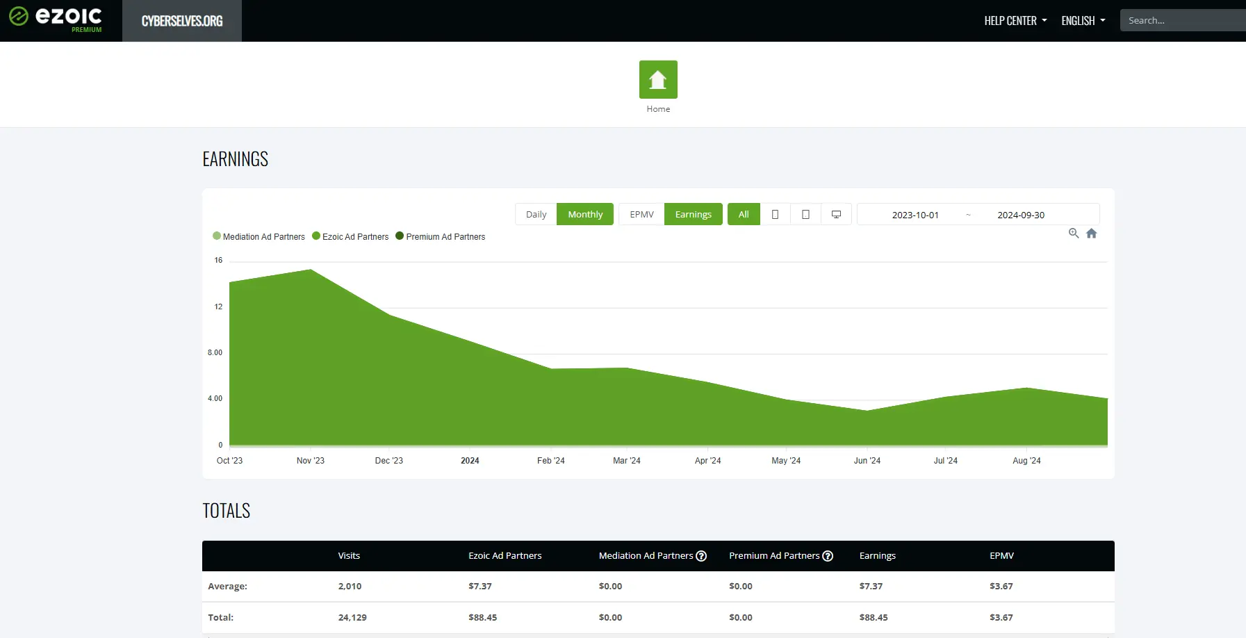This screenshot has width=1246, height=638.
Task: Click the chart zoom magnifier icon
Action: point(1074,234)
